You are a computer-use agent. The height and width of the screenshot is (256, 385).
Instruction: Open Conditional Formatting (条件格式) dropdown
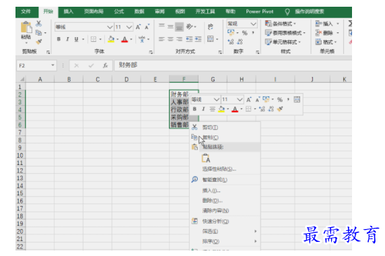(281, 24)
